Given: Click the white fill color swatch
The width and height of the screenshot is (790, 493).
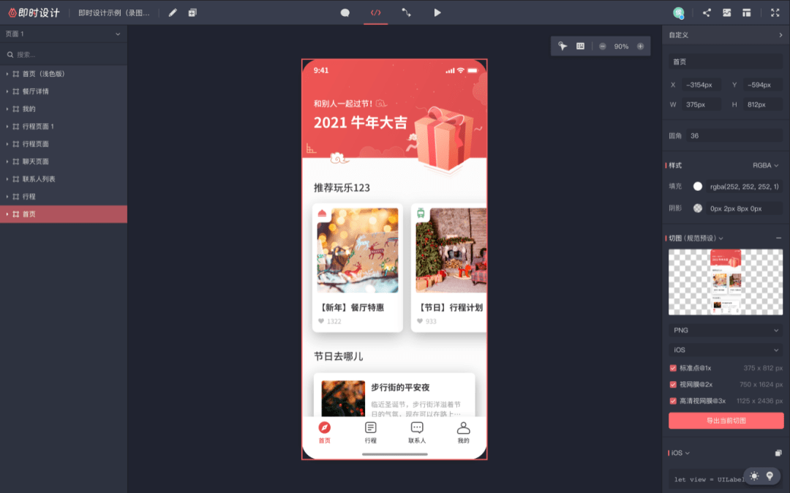Looking at the screenshot, I should 697,187.
